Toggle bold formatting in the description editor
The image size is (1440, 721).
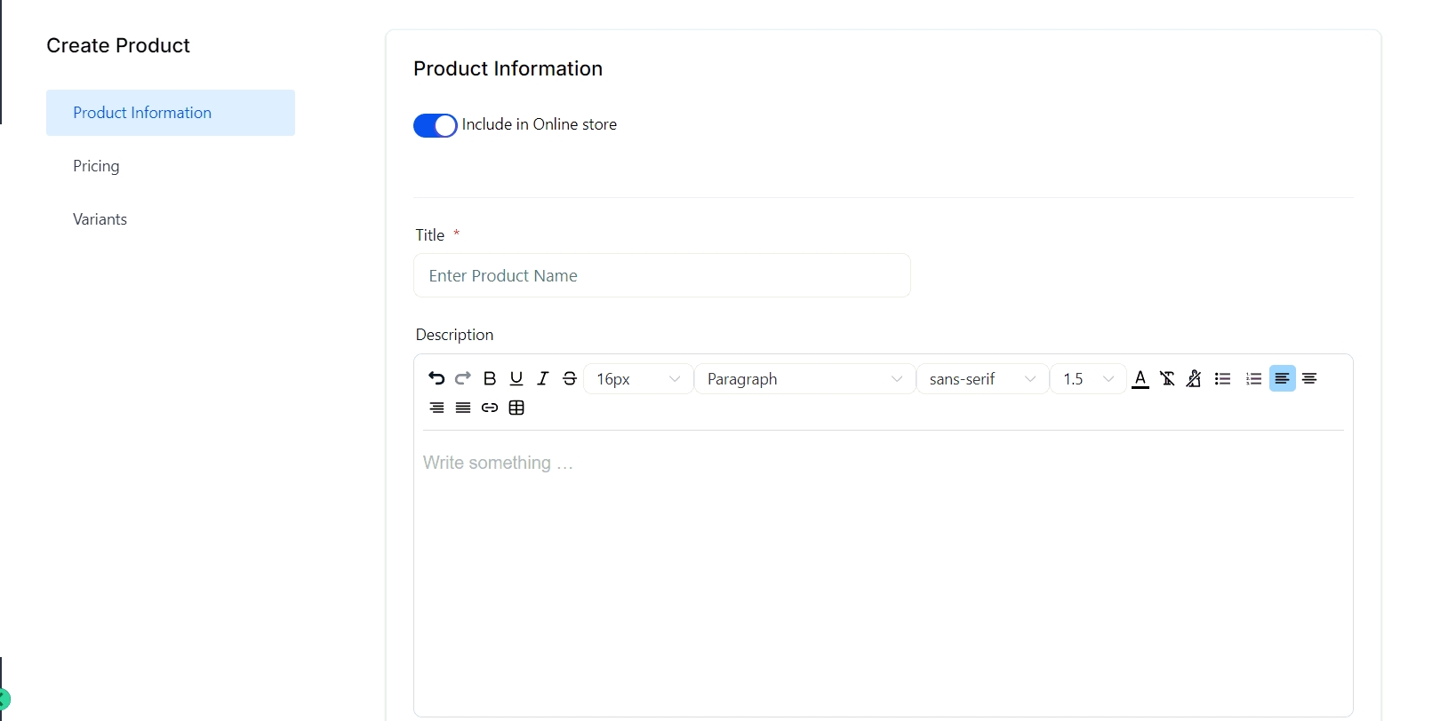tap(490, 379)
